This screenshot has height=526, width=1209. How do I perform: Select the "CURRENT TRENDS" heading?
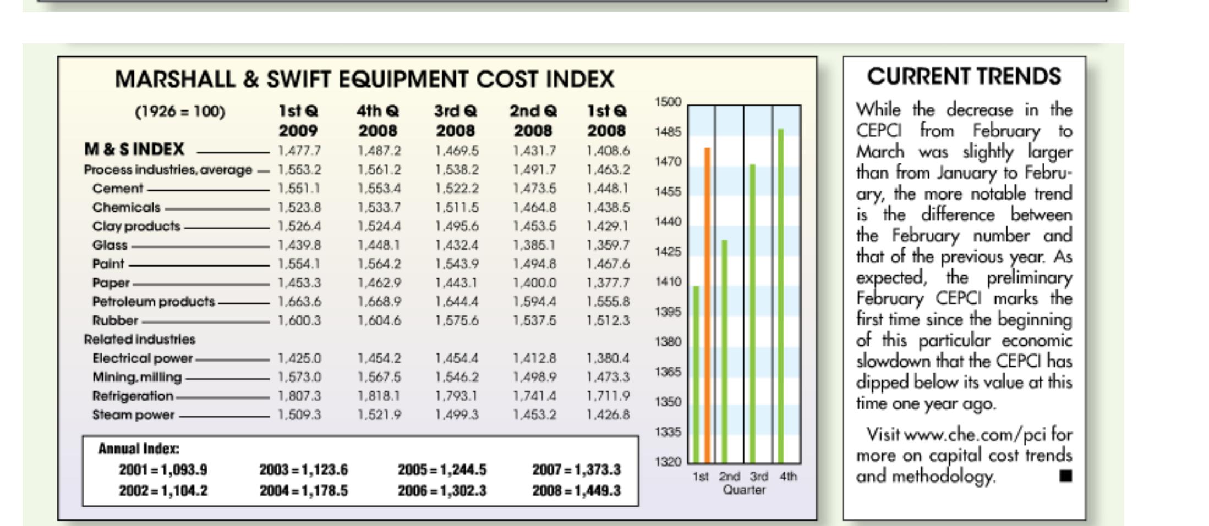[x=964, y=76]
